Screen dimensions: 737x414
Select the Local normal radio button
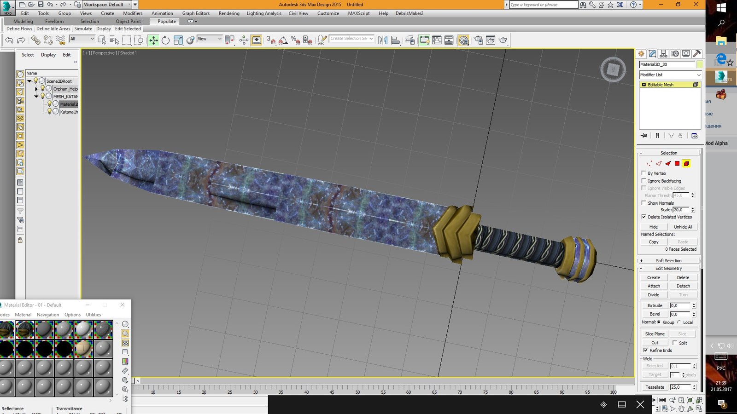tap(679, 322)
